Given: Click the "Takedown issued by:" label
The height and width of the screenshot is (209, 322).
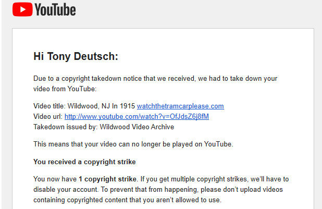Looking at the screenshot, I should pos(66,127).
